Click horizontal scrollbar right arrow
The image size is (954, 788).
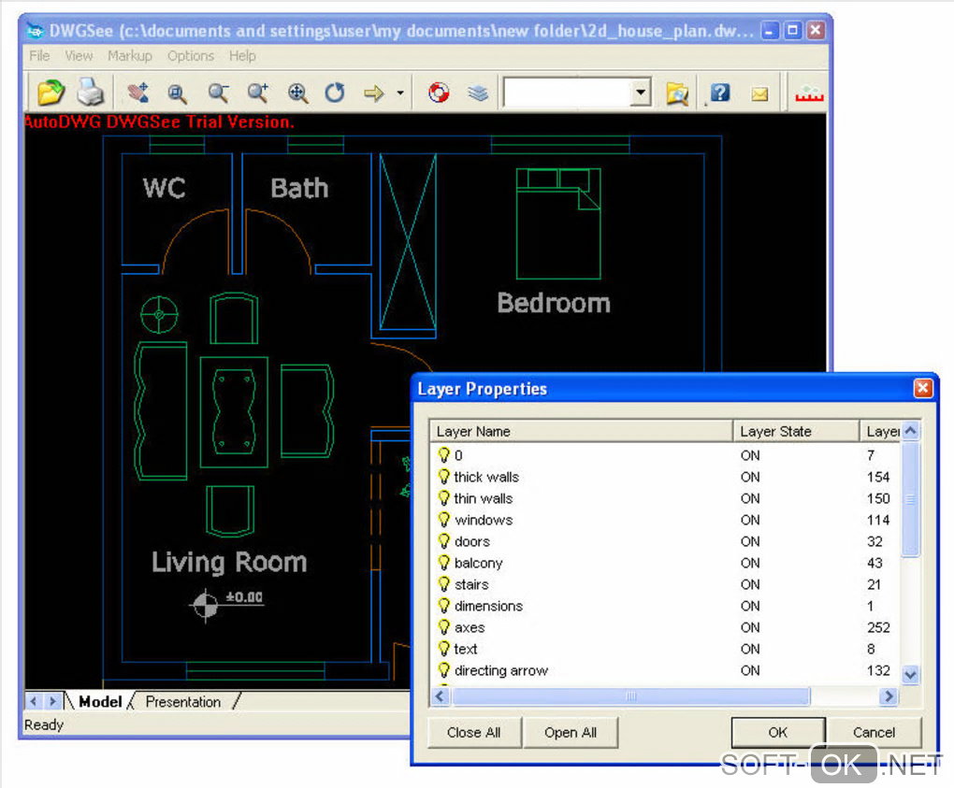[889, 696]
